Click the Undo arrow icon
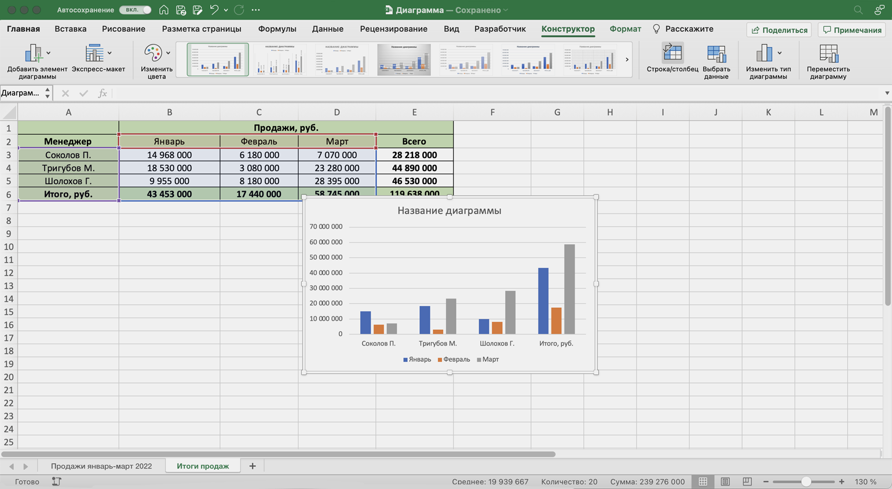 tap(214, 10)
